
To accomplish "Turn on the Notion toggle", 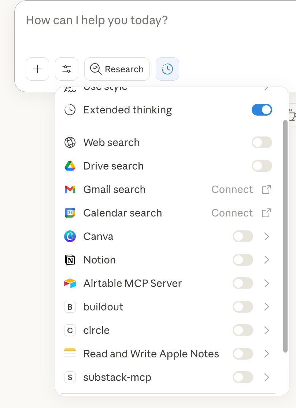I will [243, 260].
